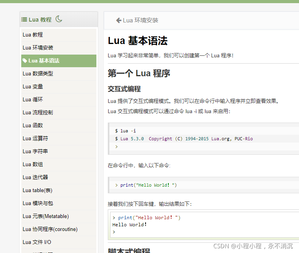The image size is (299, 253).
Task: Click the print("Hello World!") line in the gray code block
Action: 146,185
